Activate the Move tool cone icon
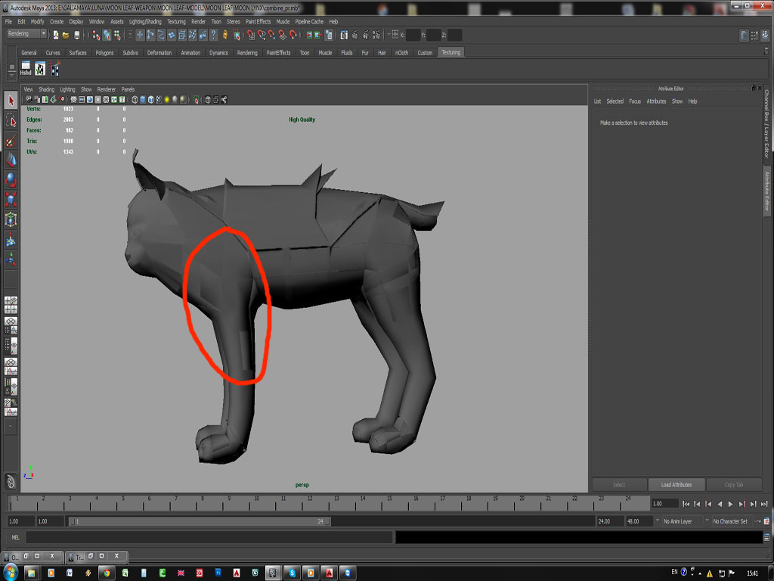Image resolution: width=774 pixels, height=581 pixels. point(11,160)
